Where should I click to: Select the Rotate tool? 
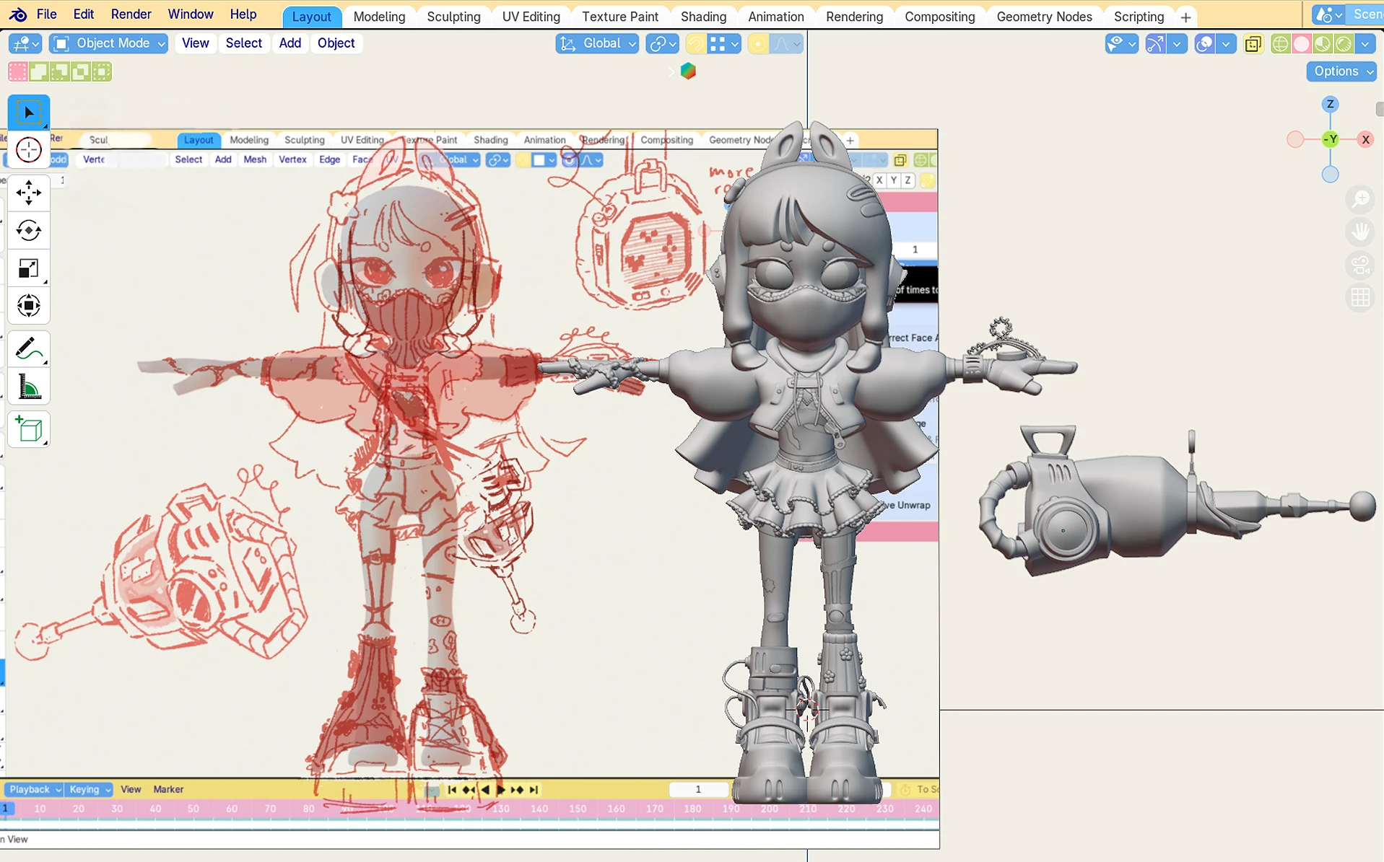(x=29, y=230)
